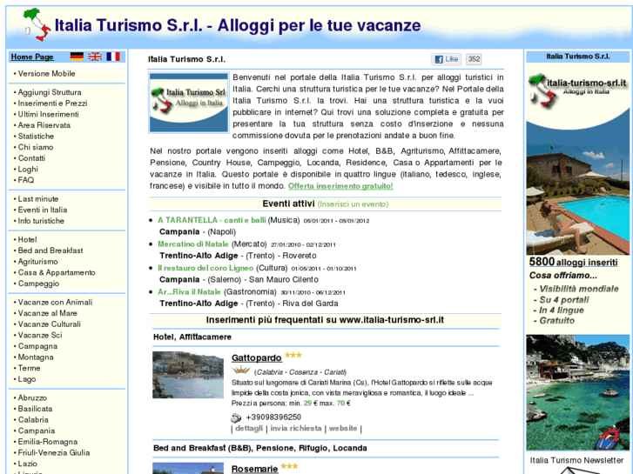Click the 5800 alloggi inseriti link
Image resolution: width=633 pixels, height=474 pixels.
[x=573, y=262]
